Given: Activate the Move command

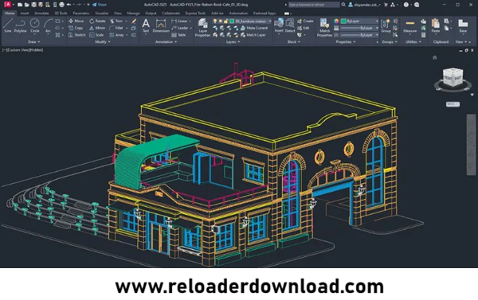Looking at the screenshot, I should [x=76, y=21].
